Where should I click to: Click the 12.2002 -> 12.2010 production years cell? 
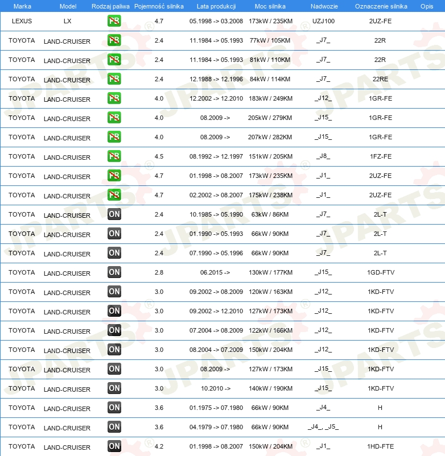click(x=216, y=98)
